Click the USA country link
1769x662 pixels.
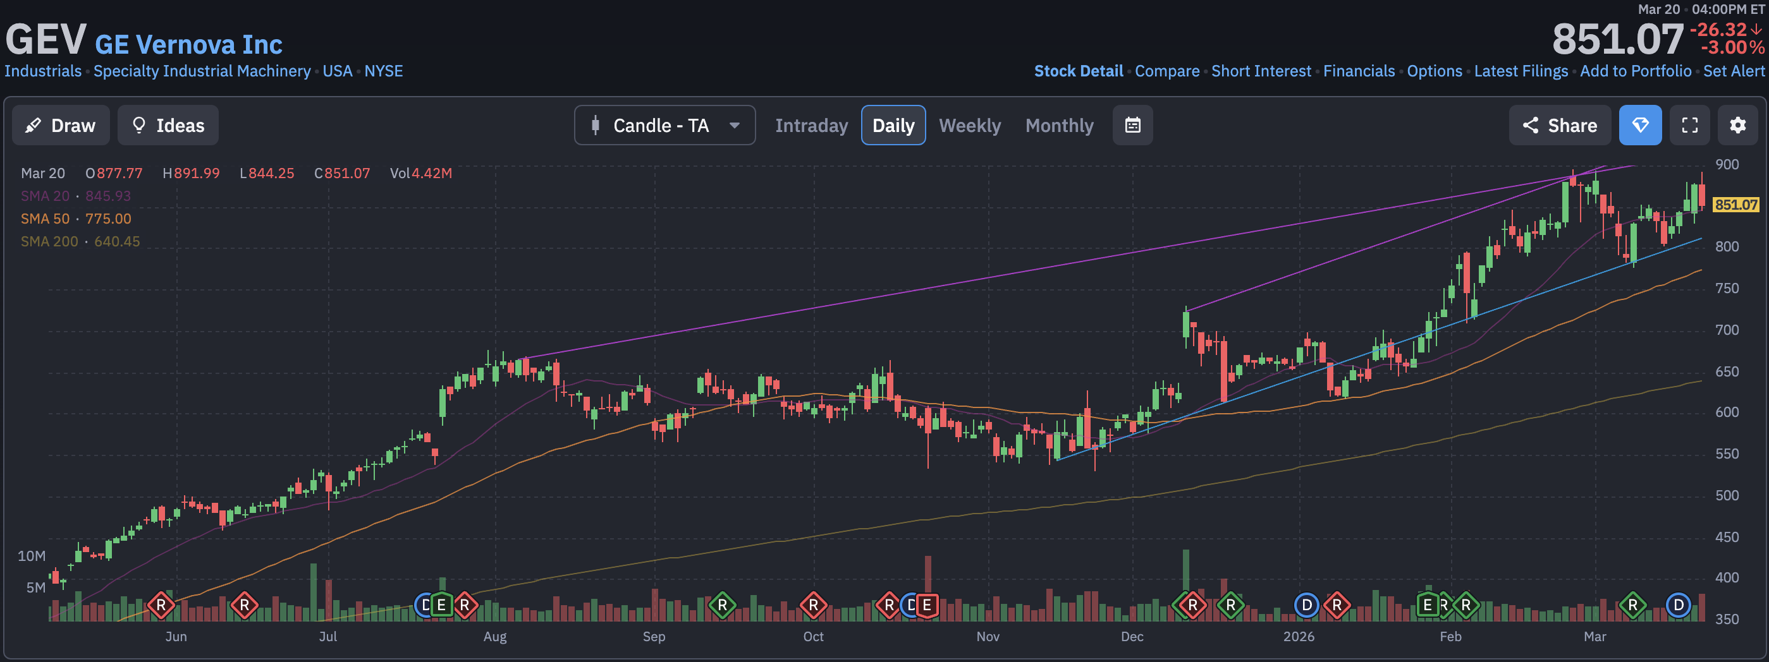[x=337, y=71]
